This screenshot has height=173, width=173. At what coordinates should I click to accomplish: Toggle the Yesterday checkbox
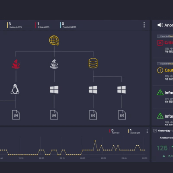(155, 131)
